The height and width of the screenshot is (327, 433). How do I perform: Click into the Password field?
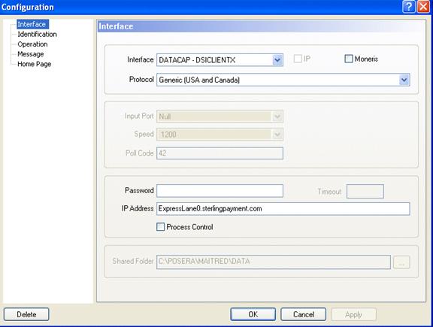pyautogui.click(x=220, y=191)
